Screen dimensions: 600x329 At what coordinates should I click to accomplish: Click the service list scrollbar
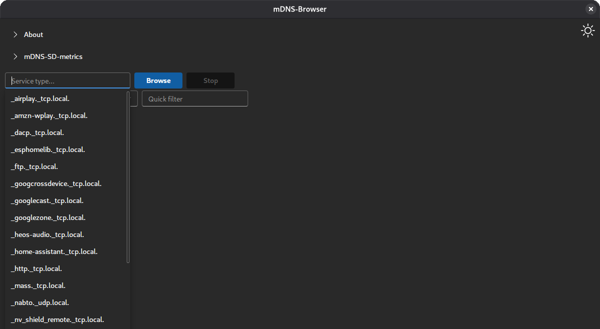coord(128,175)
